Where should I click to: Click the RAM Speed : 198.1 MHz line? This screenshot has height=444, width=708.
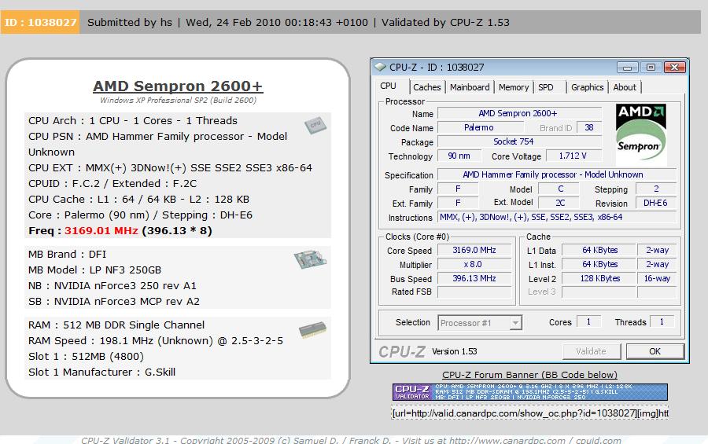[155, 341]
